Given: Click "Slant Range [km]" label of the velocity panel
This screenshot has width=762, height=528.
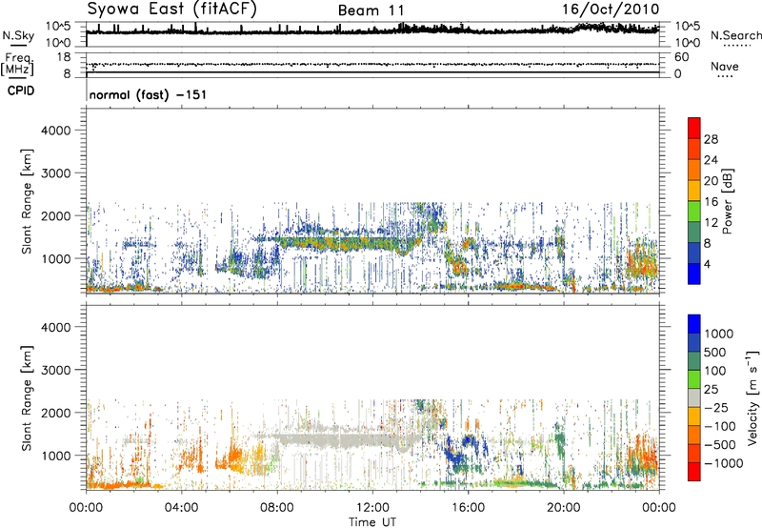Looking at the screenshot, I should [x=27, y=397].
